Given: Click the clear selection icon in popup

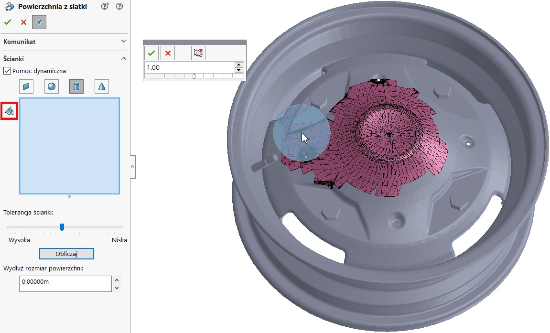Looking at the screenshot, I should click(198, 53).
